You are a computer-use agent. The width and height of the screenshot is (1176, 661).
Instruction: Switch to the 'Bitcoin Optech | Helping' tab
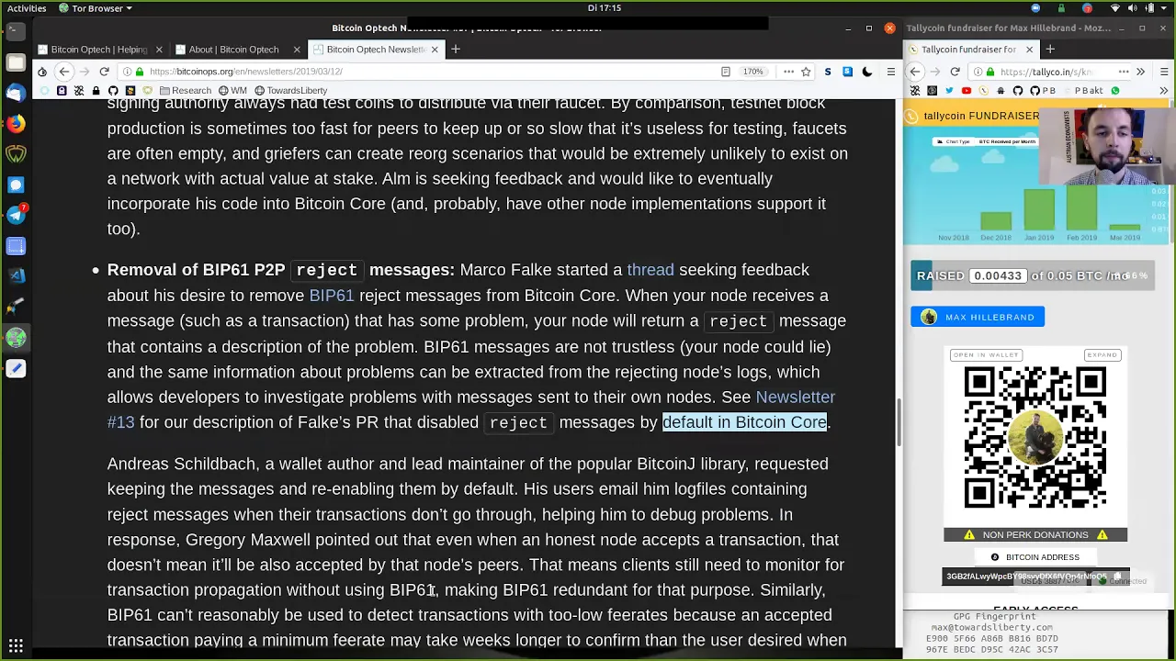pyautogui.click(x=98, y=50)
